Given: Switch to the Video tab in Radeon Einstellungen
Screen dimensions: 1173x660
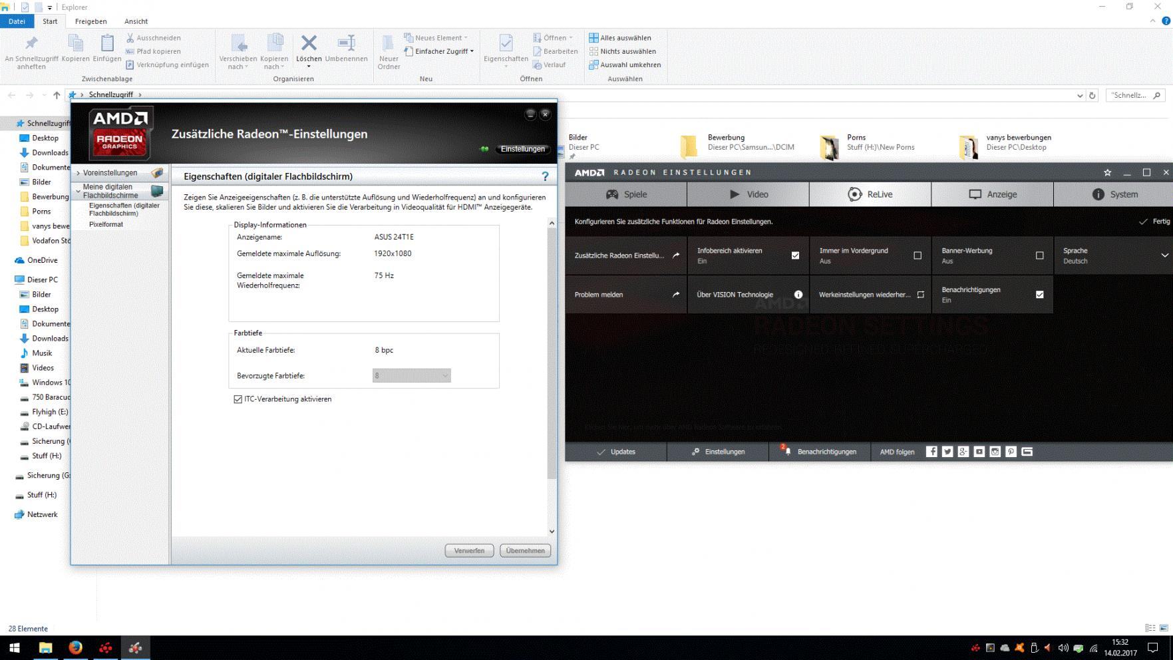Looking at the screenshot, I should (748, 194).
